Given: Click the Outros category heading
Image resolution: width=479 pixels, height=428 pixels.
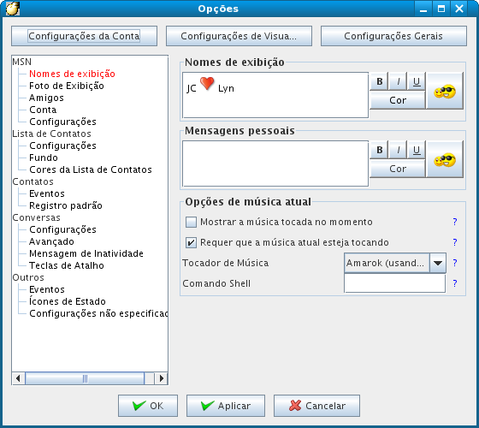Looking at the screenshot, I should (x=28, y=277).
